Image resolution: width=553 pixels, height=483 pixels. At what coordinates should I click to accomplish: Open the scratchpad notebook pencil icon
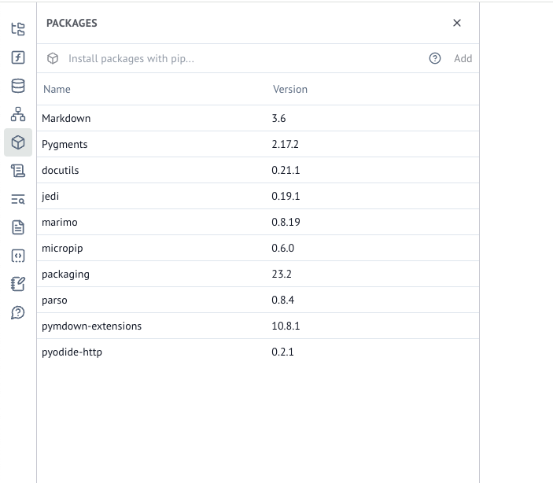click(x=18, y=284)
